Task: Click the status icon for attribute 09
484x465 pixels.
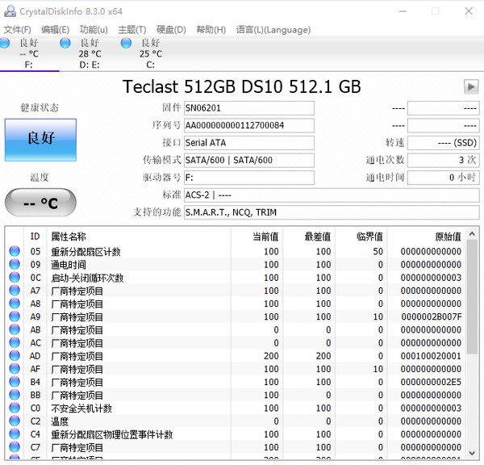Action: pos(15,264)
